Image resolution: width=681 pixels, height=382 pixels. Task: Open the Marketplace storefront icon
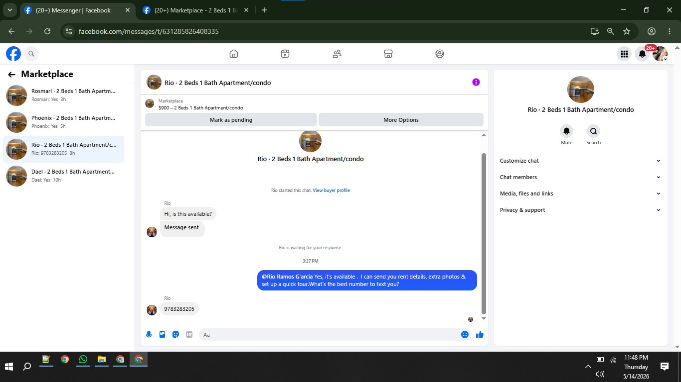coord(388,54)
